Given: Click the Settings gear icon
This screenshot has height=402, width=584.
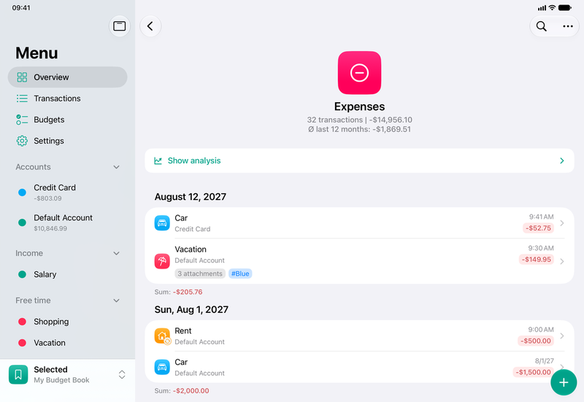Looking at the screenshot, I should (x=22, y=141).
